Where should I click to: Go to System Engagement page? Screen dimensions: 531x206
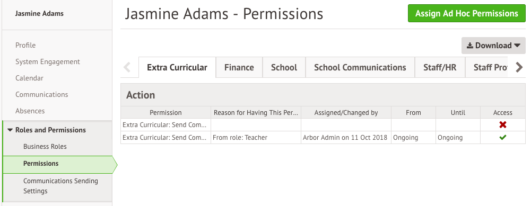pyautogui.click(x=48, y=61)
